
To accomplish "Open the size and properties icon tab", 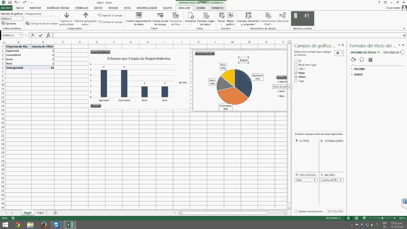I will [370, 60].
